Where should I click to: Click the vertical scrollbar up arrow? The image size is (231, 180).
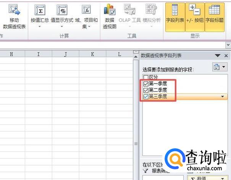pyautogui.click(x=136, y=57)
